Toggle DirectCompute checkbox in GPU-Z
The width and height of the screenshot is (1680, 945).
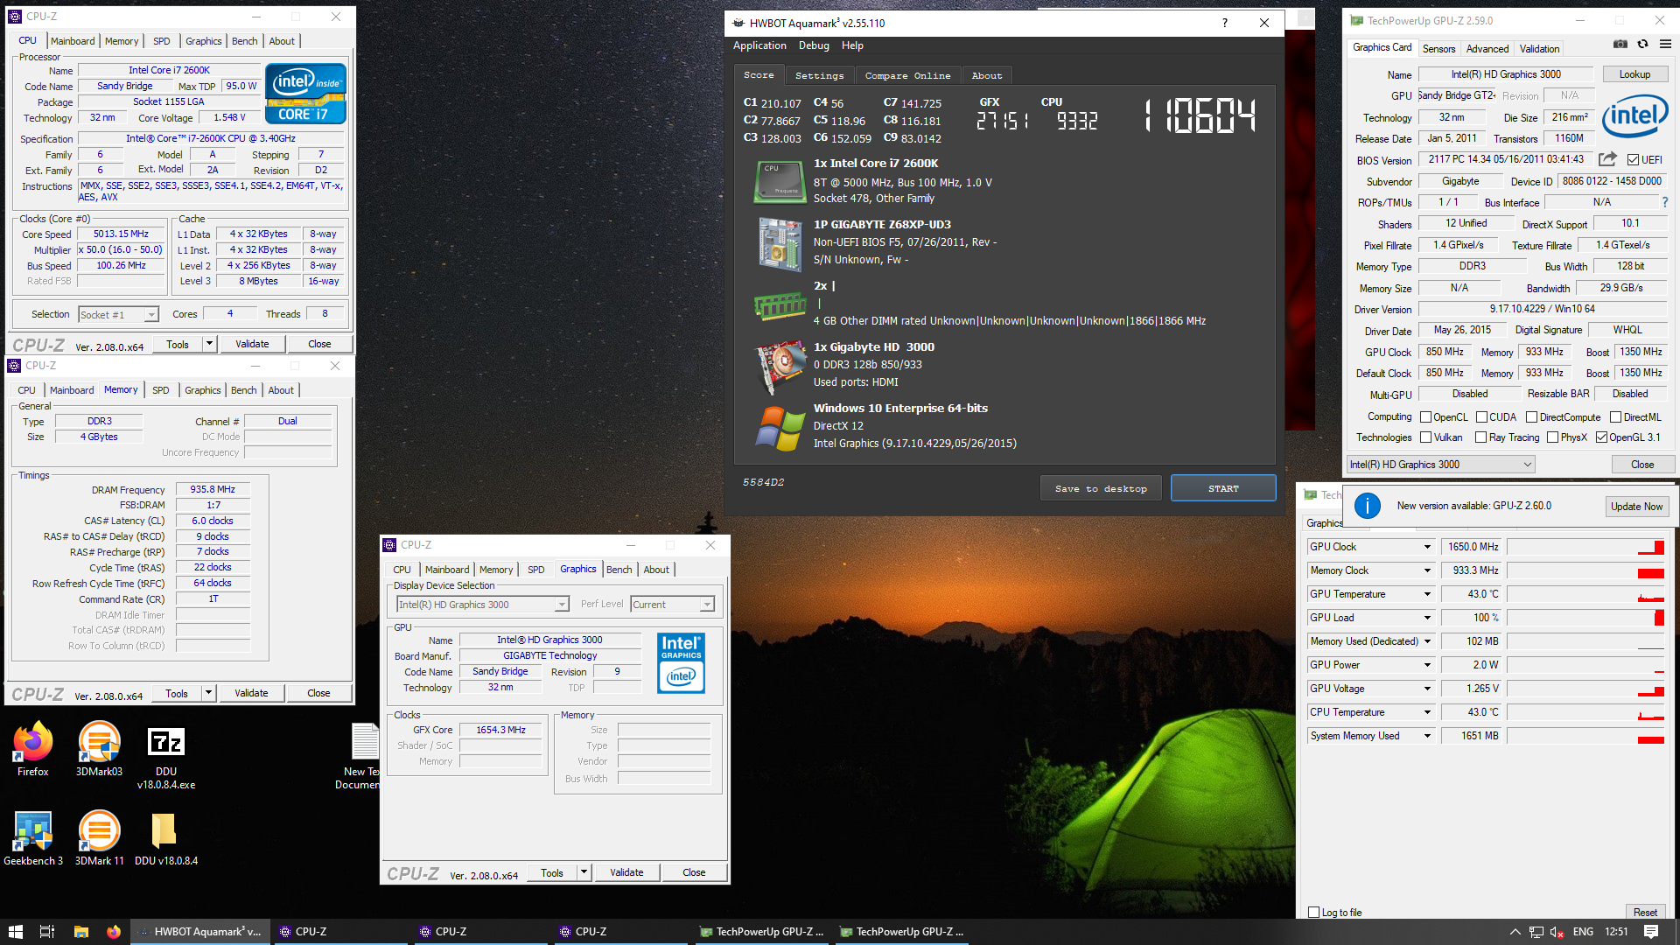(x=1531, y=417)
